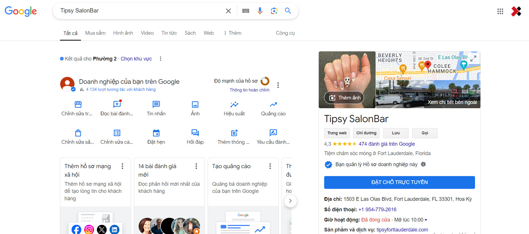The image size is (529, 234).
Task: Open Ảnh photos icon
Action: (195, 105)
